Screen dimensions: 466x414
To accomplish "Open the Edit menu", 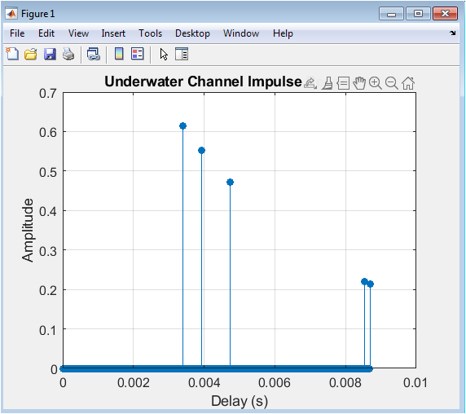I will pyautogui.click(x=46, y=33).
